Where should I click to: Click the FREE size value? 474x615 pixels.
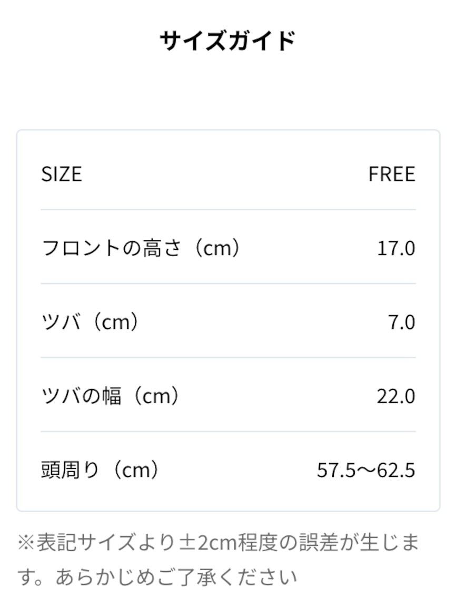(x=392, y=174)
